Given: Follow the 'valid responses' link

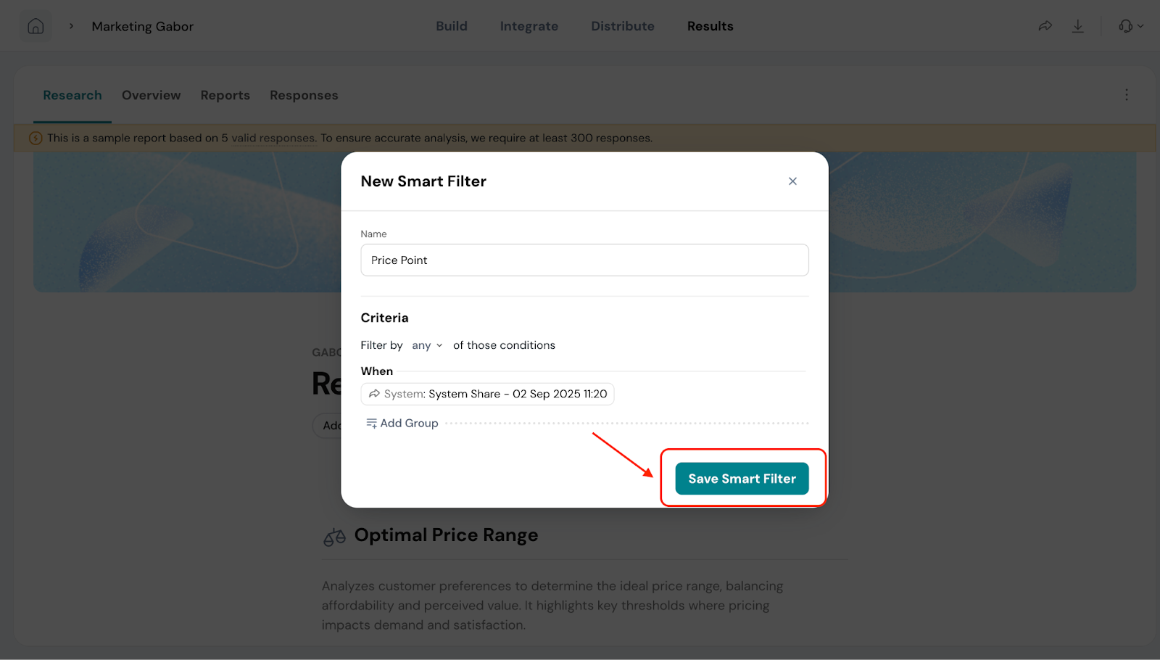Looking at the screenshot, I should pos(273,138).
